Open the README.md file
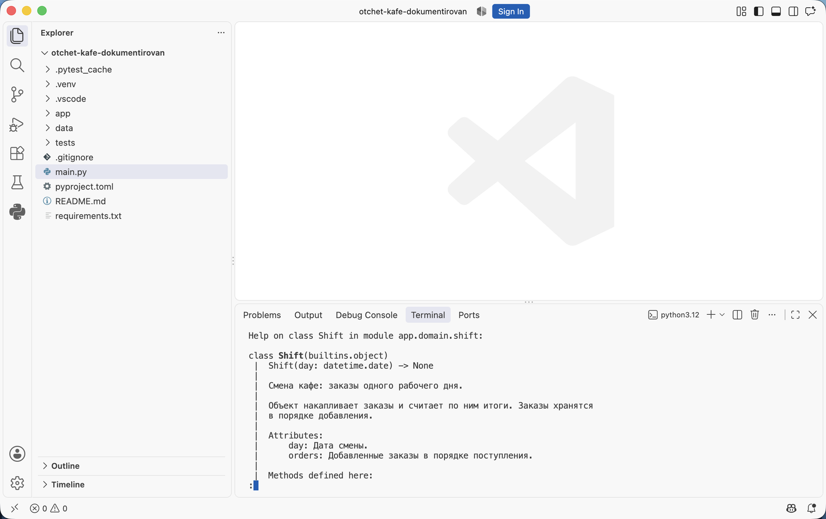This screenshot has height=519, width=826. click(132, 201)
